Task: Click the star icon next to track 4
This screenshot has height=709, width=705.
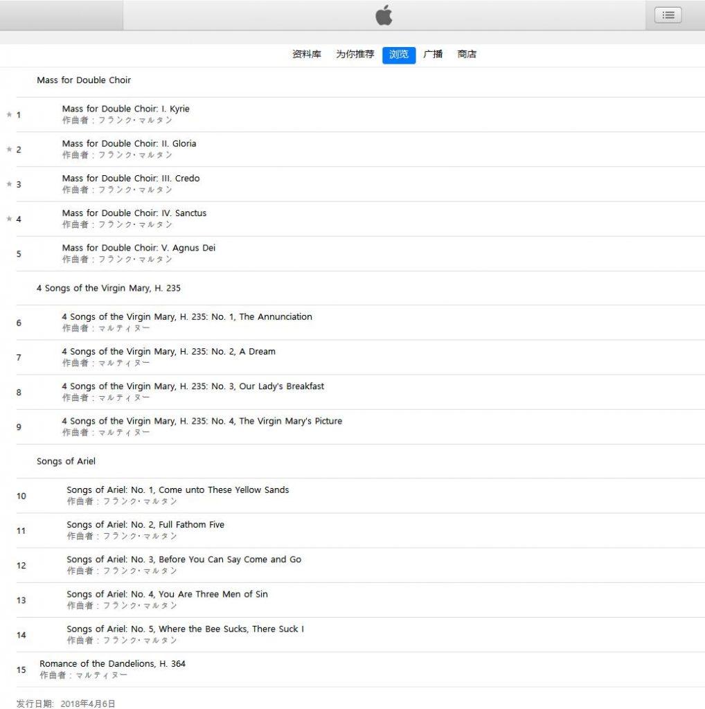Action: 9,219
